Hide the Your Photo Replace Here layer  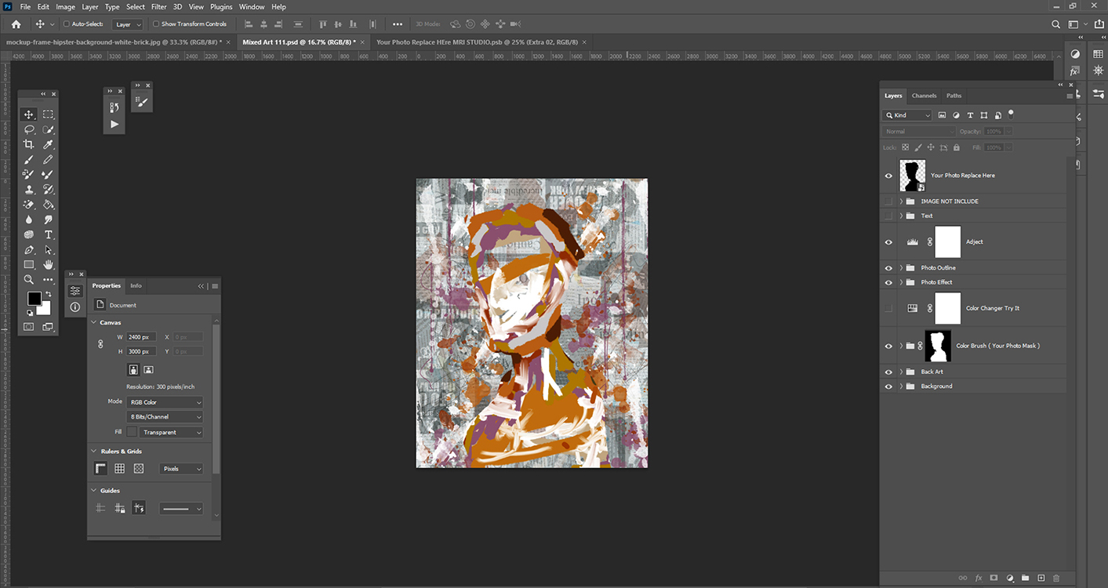[888, 176]
